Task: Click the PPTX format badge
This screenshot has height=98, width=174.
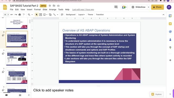Action: (43, 6)
